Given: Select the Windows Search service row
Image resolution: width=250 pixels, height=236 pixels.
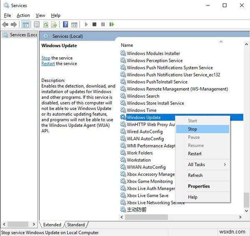Looking at the screenshot, I should (x=143, y=96).
